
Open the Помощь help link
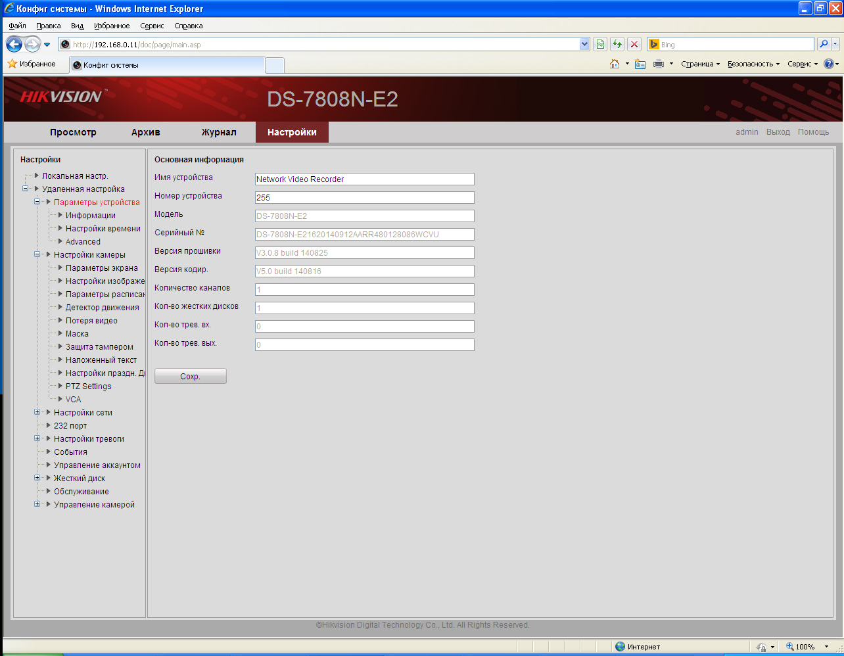click(x=813, y=132)
